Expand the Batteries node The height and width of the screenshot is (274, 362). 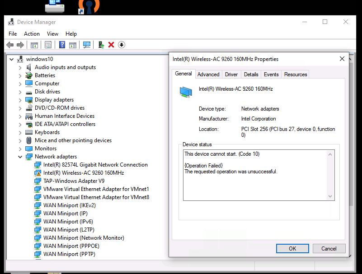point(20,76)
